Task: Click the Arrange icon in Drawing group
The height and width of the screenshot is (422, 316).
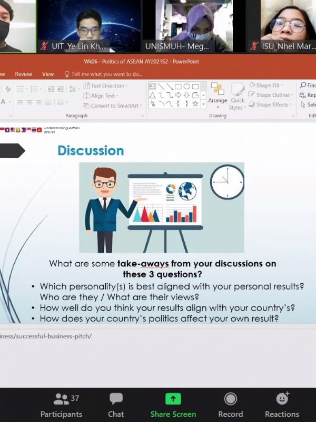Action: 218,93
